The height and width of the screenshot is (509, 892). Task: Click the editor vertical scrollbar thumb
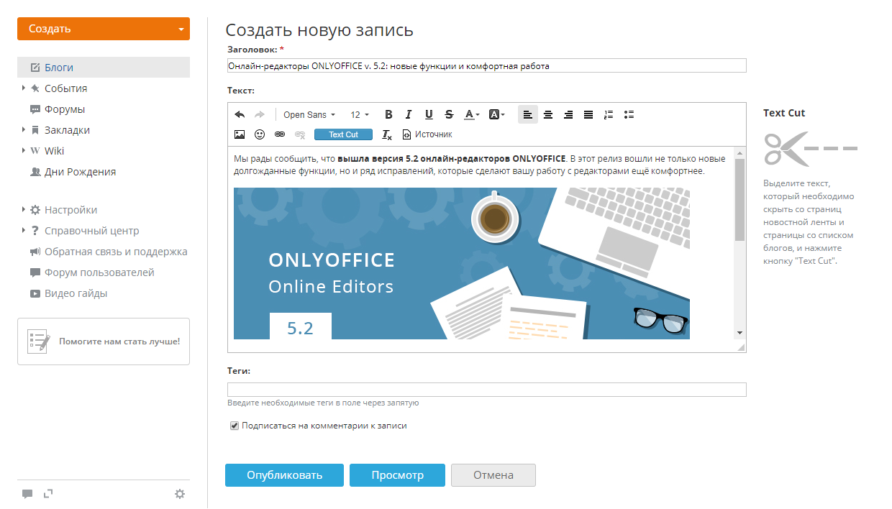tap(739, 200)
